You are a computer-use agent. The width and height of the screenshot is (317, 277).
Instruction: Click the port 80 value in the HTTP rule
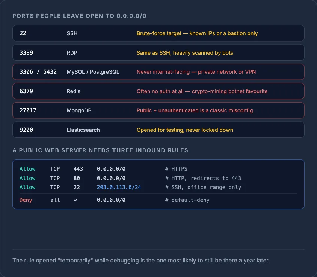77,178
